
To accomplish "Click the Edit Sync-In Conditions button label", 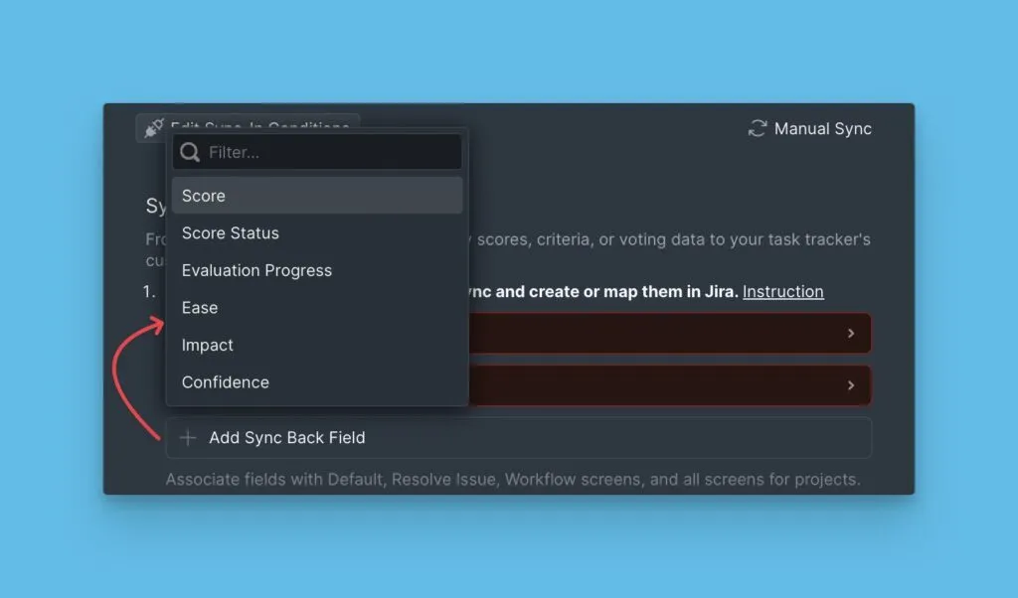I will [260, 127].
